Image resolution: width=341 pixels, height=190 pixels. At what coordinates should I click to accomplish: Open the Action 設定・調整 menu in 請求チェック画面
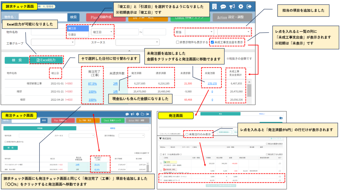[x=232, y=17]
